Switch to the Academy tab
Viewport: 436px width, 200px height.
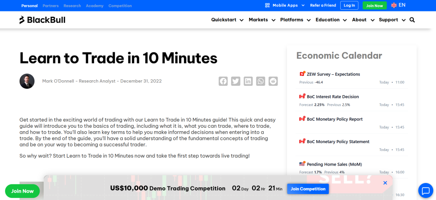click(95, 6)
